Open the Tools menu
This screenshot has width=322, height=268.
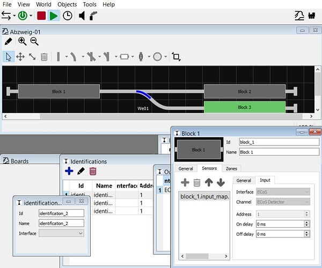pyautogui.click(x=90, y=4)
